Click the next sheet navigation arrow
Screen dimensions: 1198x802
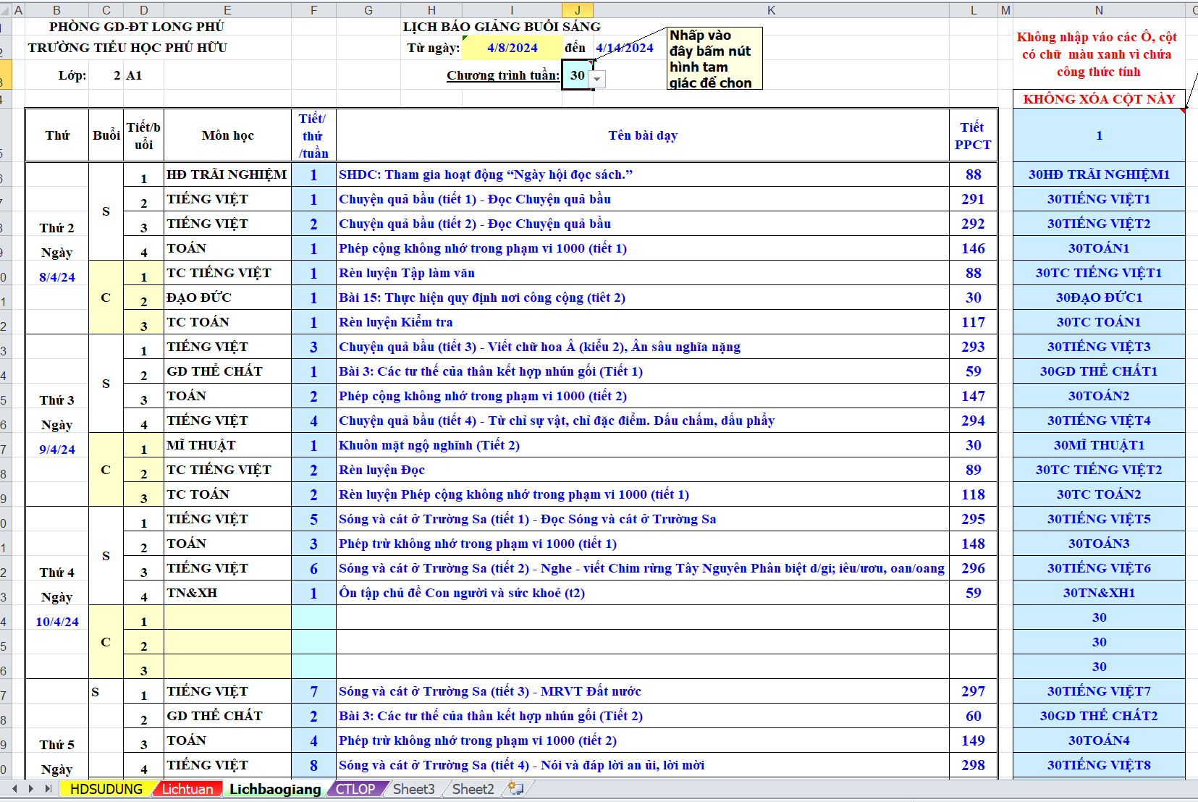(x=31, y=788)
